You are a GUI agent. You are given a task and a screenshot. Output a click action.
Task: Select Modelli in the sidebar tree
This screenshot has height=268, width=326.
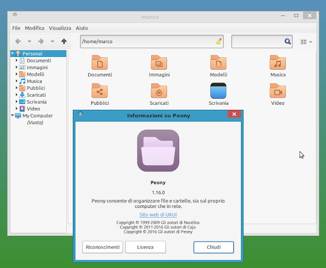coord(35,74)
